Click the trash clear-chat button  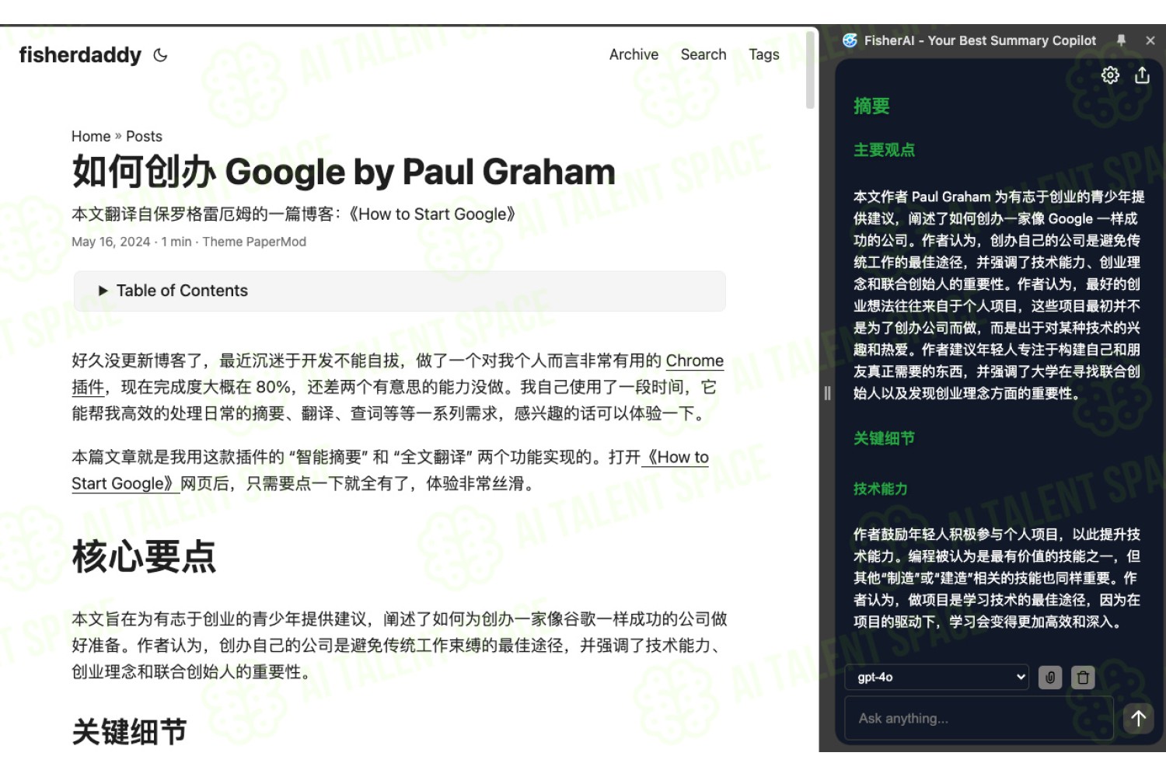click(x=1083, y=678)
